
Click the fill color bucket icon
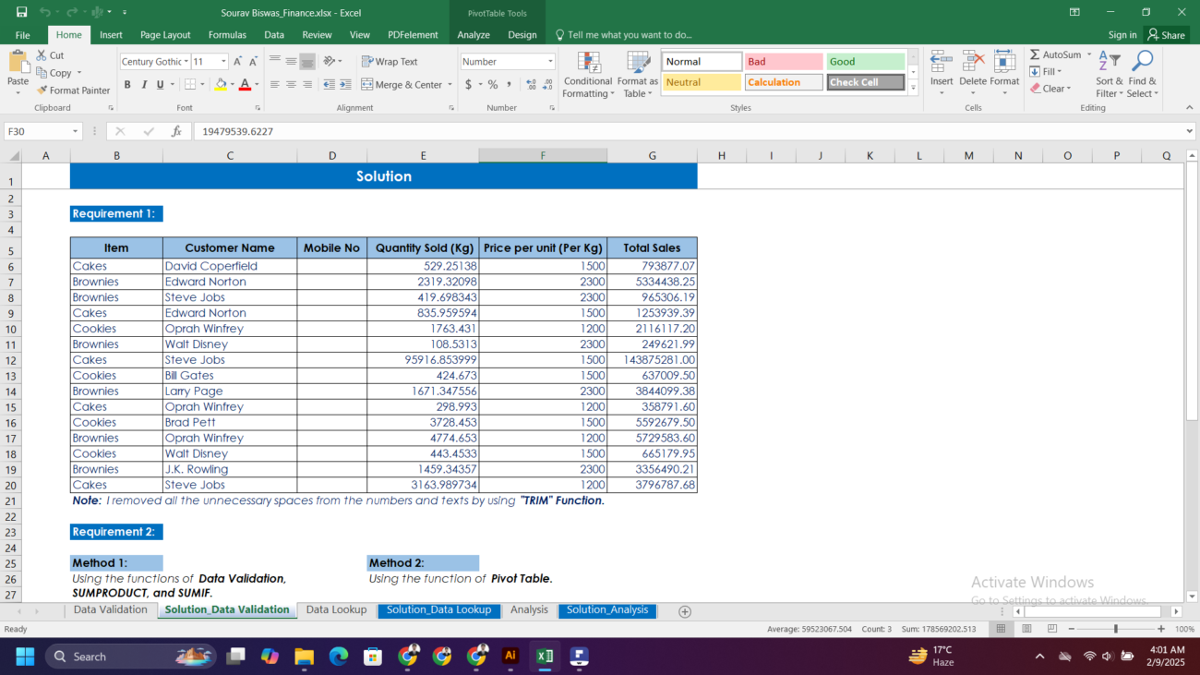tap(220, 84)
